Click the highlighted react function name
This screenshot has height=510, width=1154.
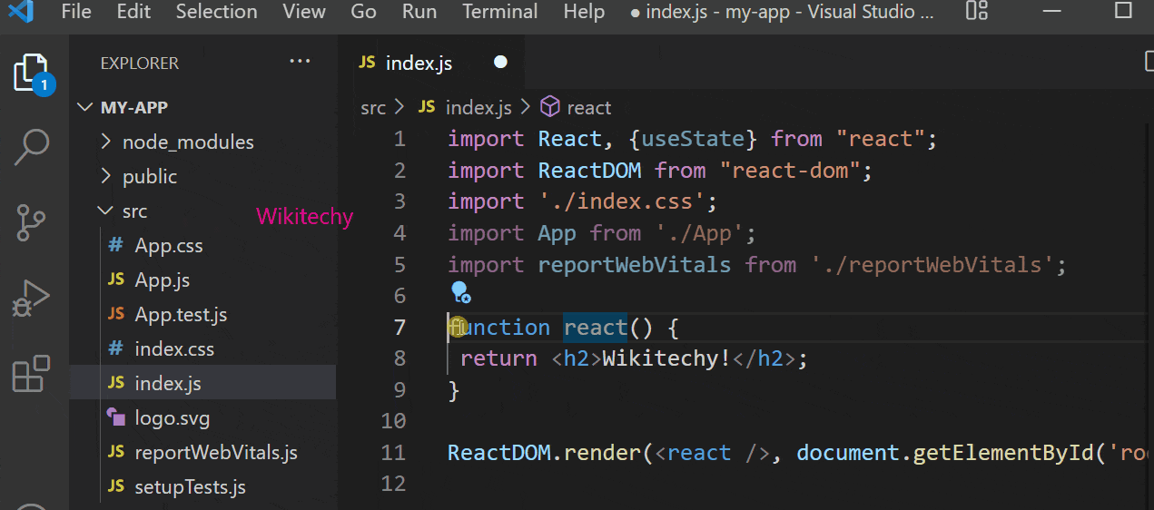596,327
